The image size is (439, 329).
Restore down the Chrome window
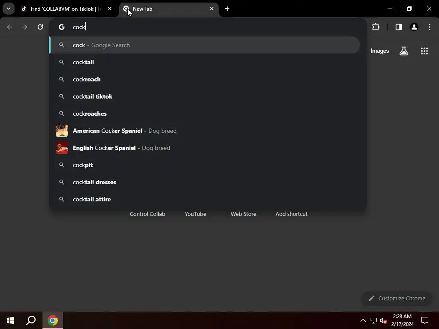[x=409, y=9]
